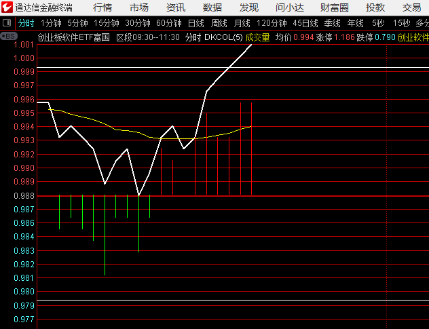Toggle the side panel icon left of 分时
This screenshot has width=429, height=329.
[x=7, y=23]
